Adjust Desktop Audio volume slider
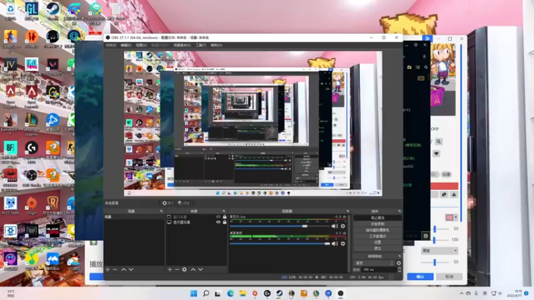The width and height of the screenshot is (534, 300). [x=280, y=243]
